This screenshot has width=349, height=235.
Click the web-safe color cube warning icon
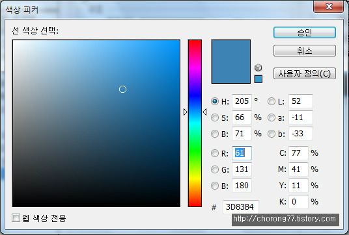(x=258, y=68)
